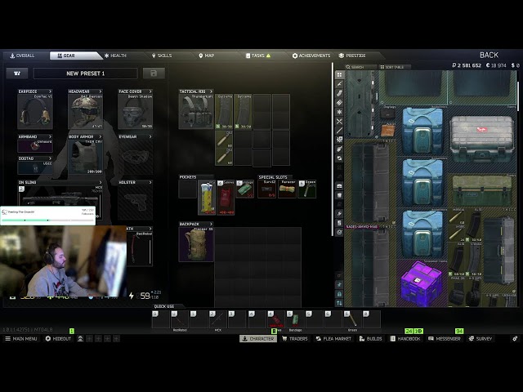The height and width of the screenshot is (392, 523).
Task: Open the Character screen
Action: (258, 339)
